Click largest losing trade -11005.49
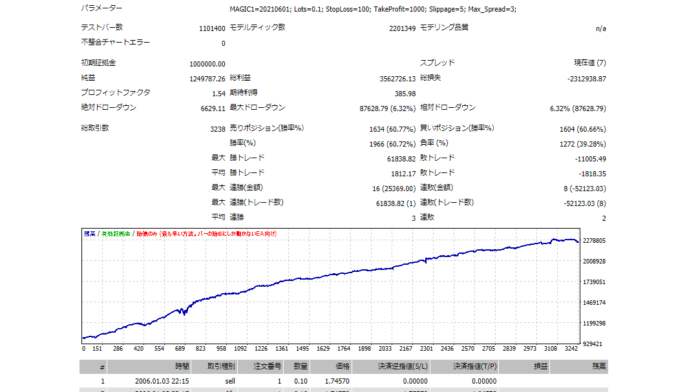The image size is (698, 392). (590, 159)
